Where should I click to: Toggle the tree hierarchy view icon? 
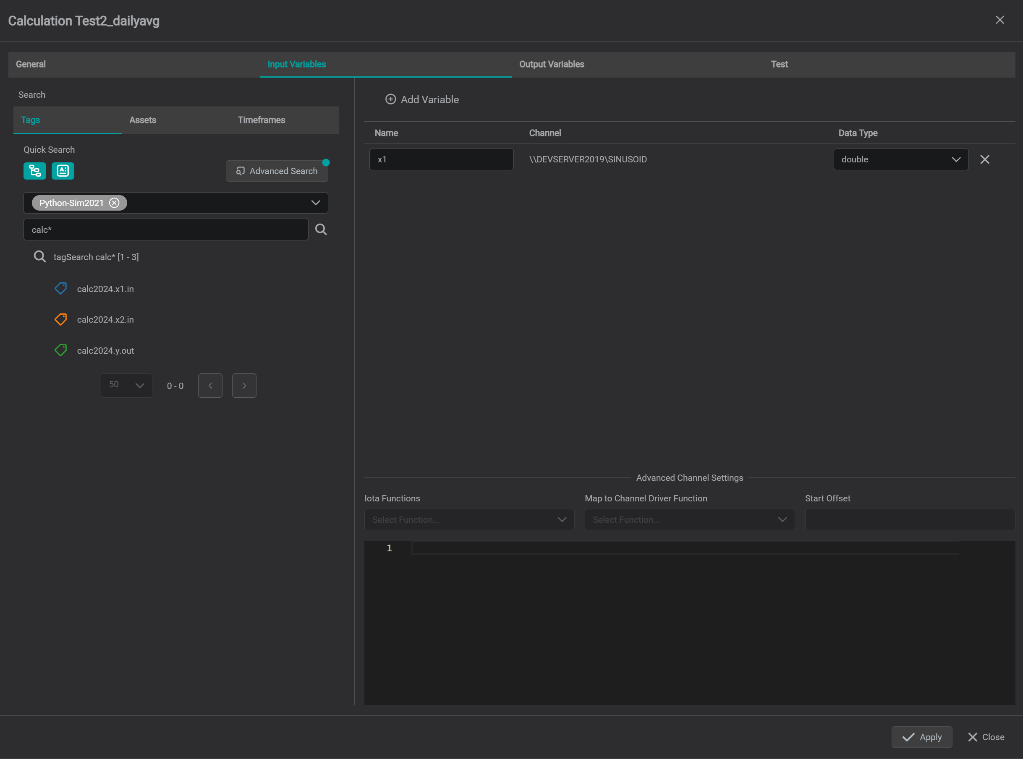35,171
